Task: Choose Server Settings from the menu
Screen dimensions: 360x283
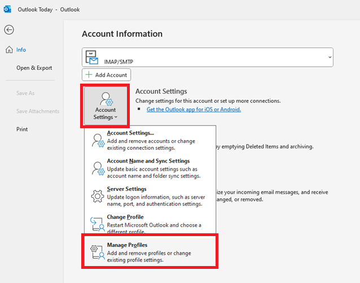Action: tap(150, 197)
